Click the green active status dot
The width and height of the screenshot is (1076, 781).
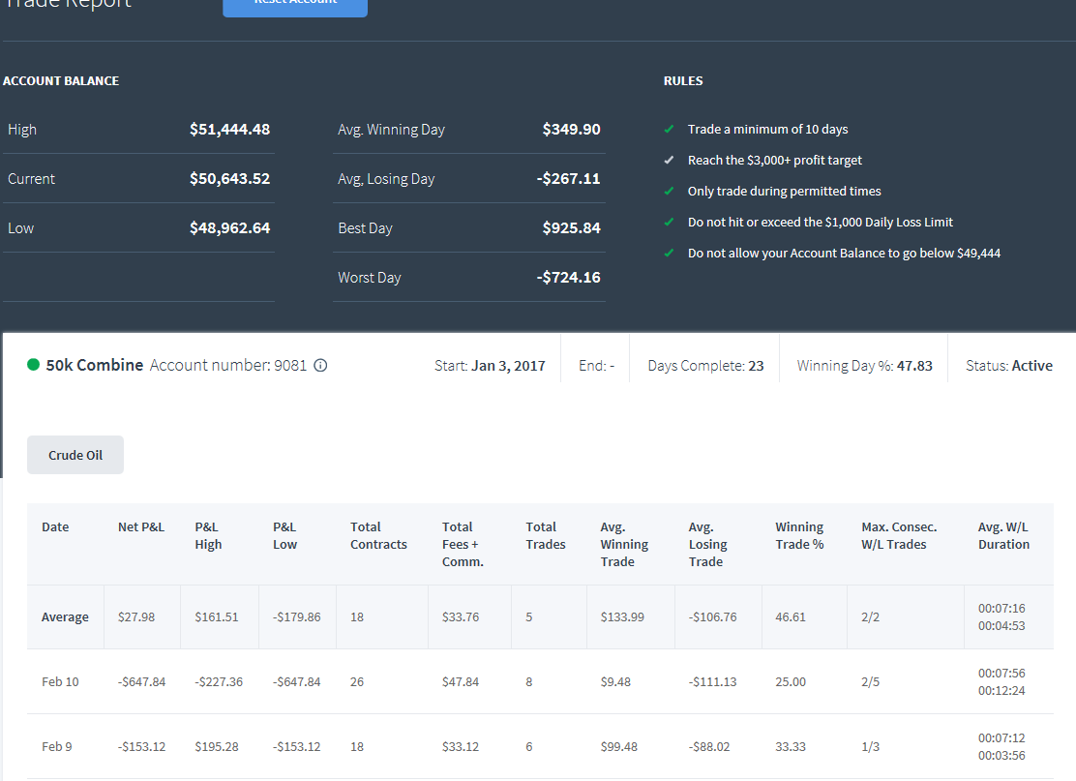(33, 365)
